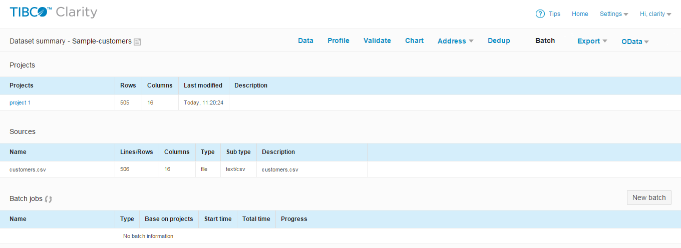Image resolution: width=681 pixels, height=248 pixels.
Task: Click the Type header in Sources table
Action: tap(208, 152)
